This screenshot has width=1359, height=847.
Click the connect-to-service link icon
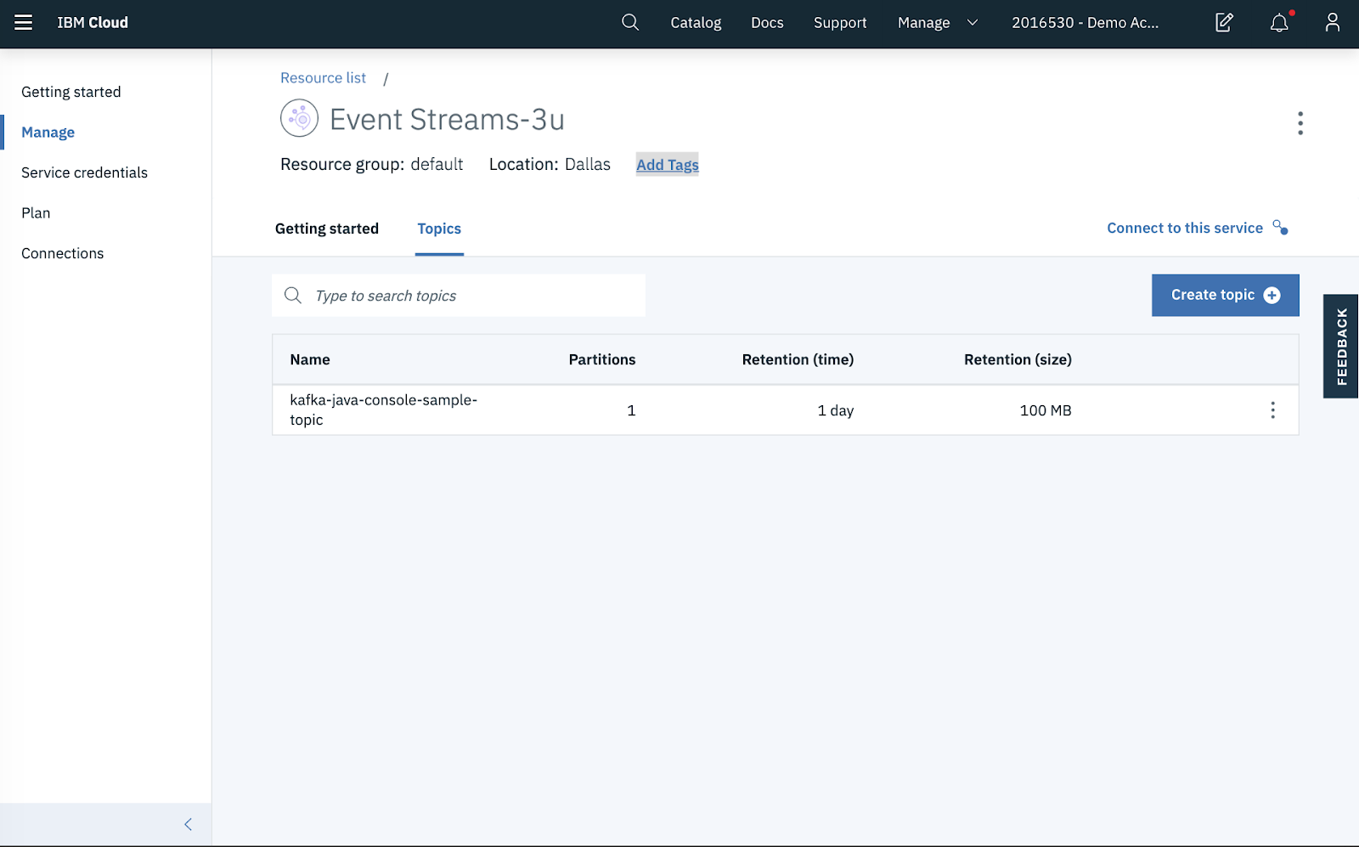1280,228
